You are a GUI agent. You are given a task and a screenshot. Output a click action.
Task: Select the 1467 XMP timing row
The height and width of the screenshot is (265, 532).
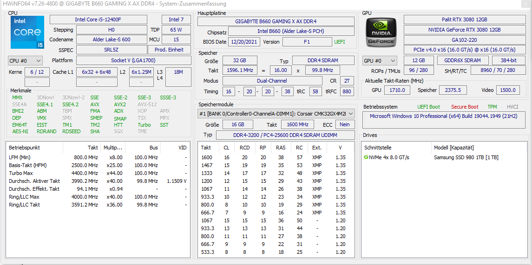(276, 165)
